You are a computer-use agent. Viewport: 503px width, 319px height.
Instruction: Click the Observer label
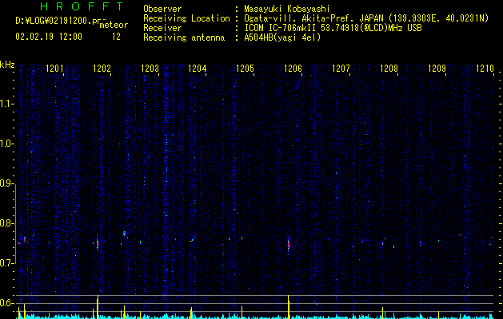[x=162, y=9]
